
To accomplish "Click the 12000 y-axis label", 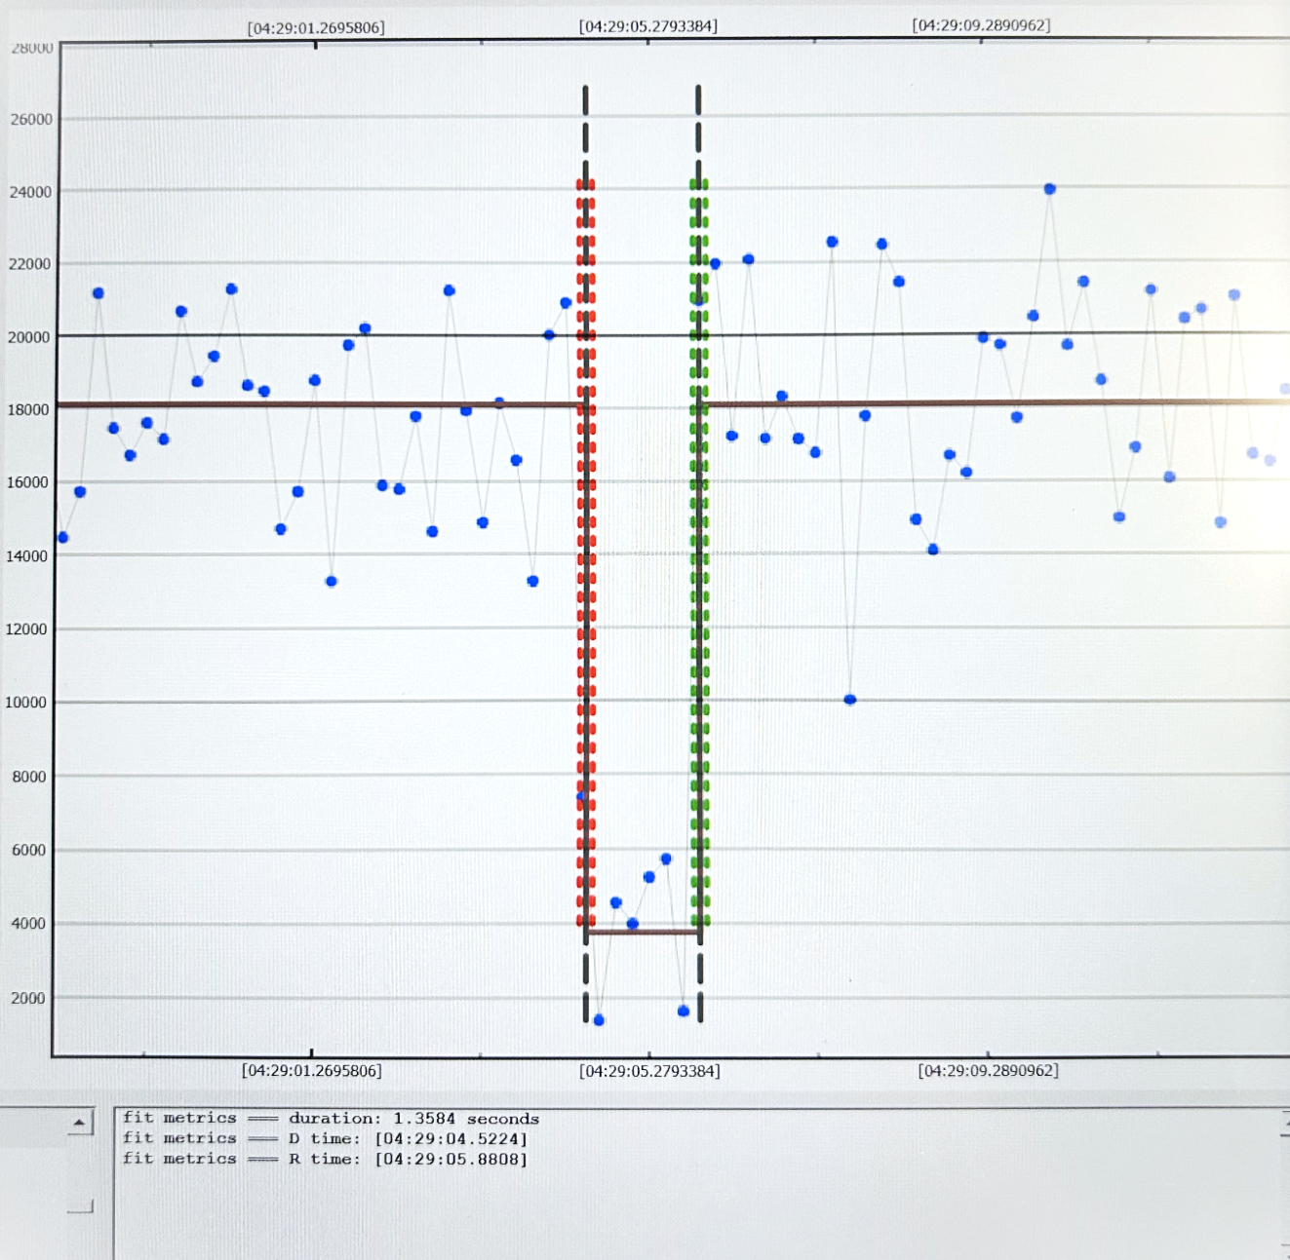I will 26,630.
